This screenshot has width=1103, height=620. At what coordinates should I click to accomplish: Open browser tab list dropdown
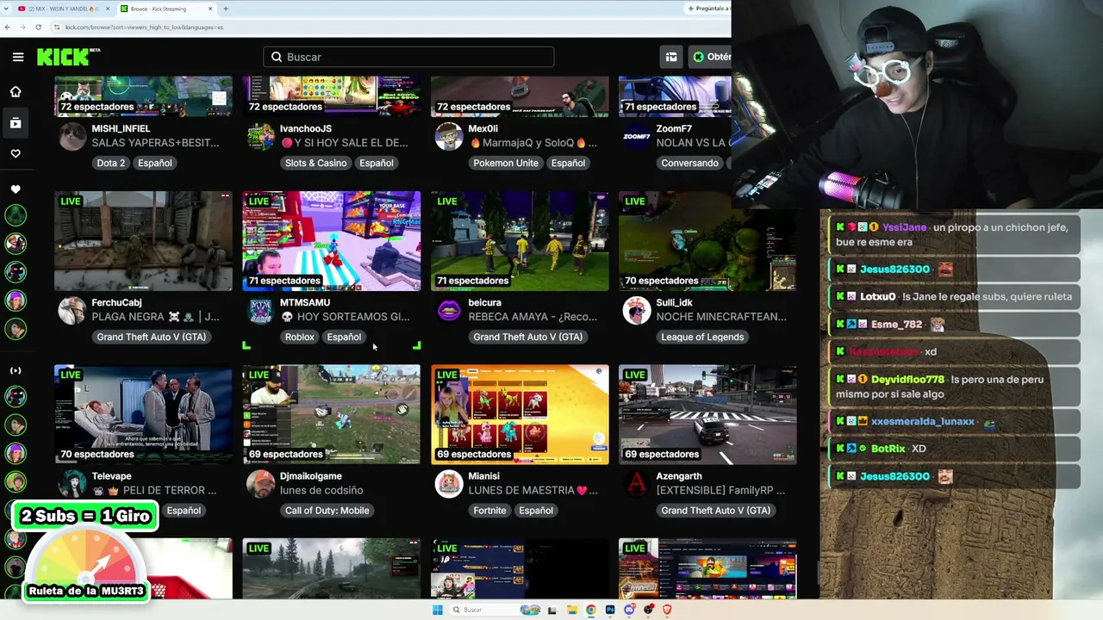(7, 9)
